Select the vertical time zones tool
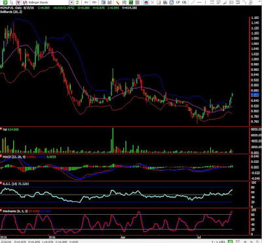Image resolution: width=262 pixels, height=243 pixels. click(x=231, y=3)
